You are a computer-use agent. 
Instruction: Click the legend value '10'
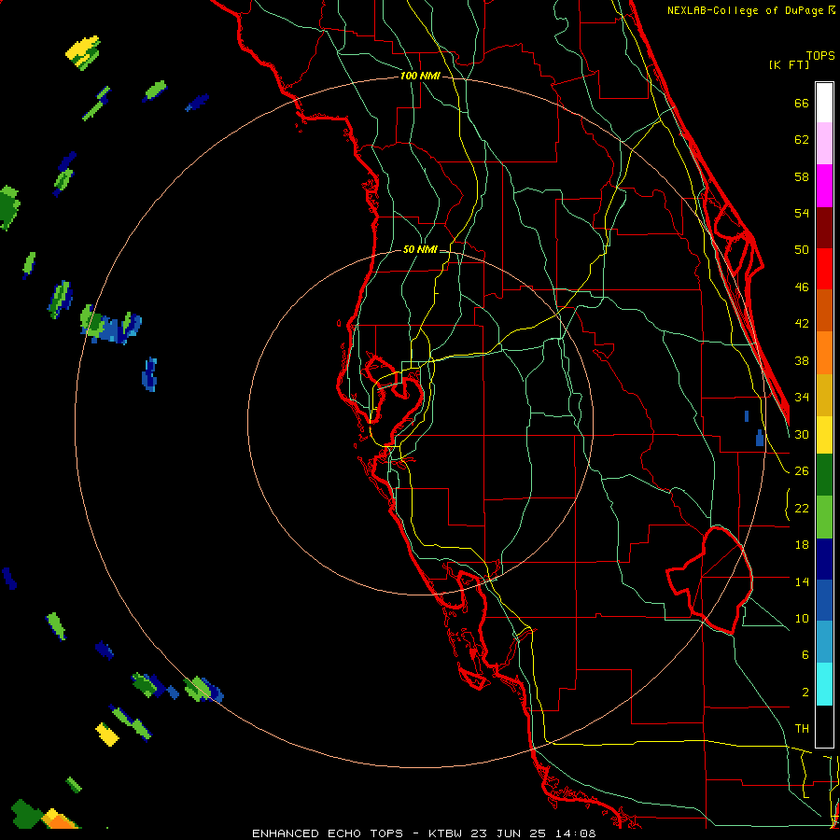pyautogui.click(x=802, y=619)
